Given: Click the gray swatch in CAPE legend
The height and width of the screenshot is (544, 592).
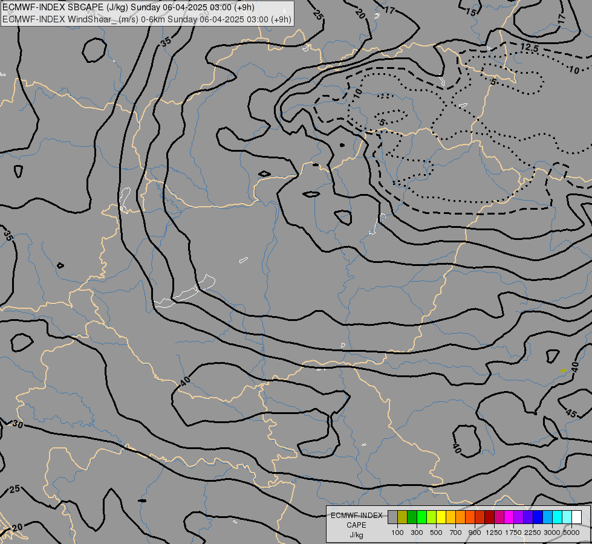Looking at the screenshot, I should point(392,517).
